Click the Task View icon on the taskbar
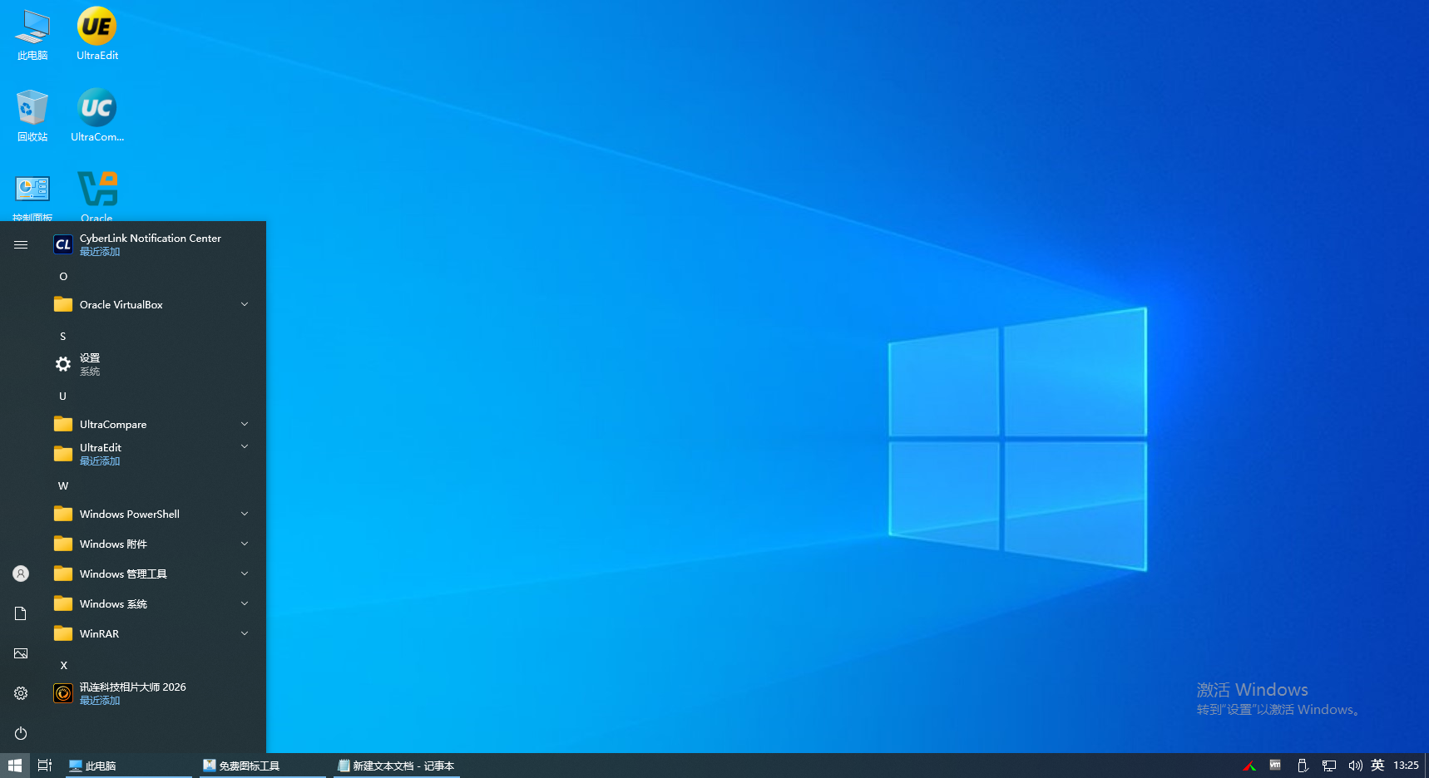Image resolution: width=1429 pixels, height=778 pixels. [44, 765]
